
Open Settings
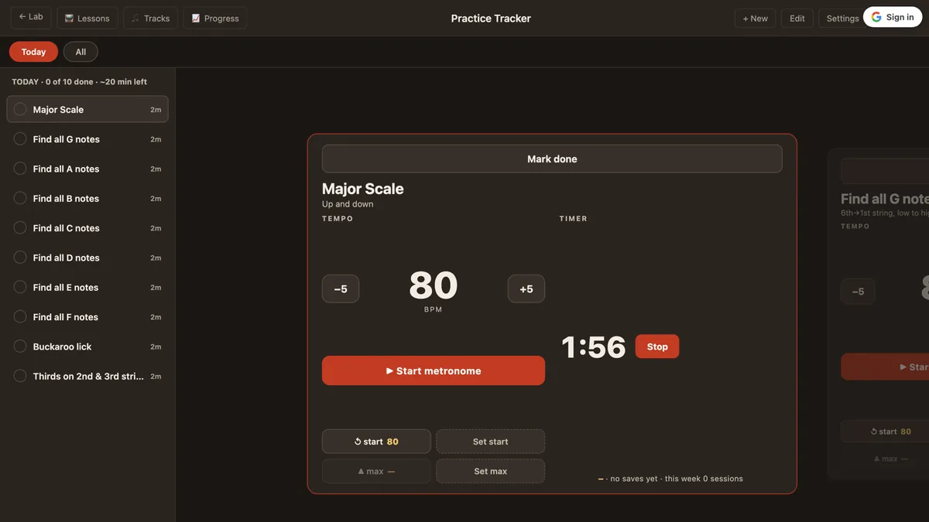pyautogui.click(x=842, y=18)
